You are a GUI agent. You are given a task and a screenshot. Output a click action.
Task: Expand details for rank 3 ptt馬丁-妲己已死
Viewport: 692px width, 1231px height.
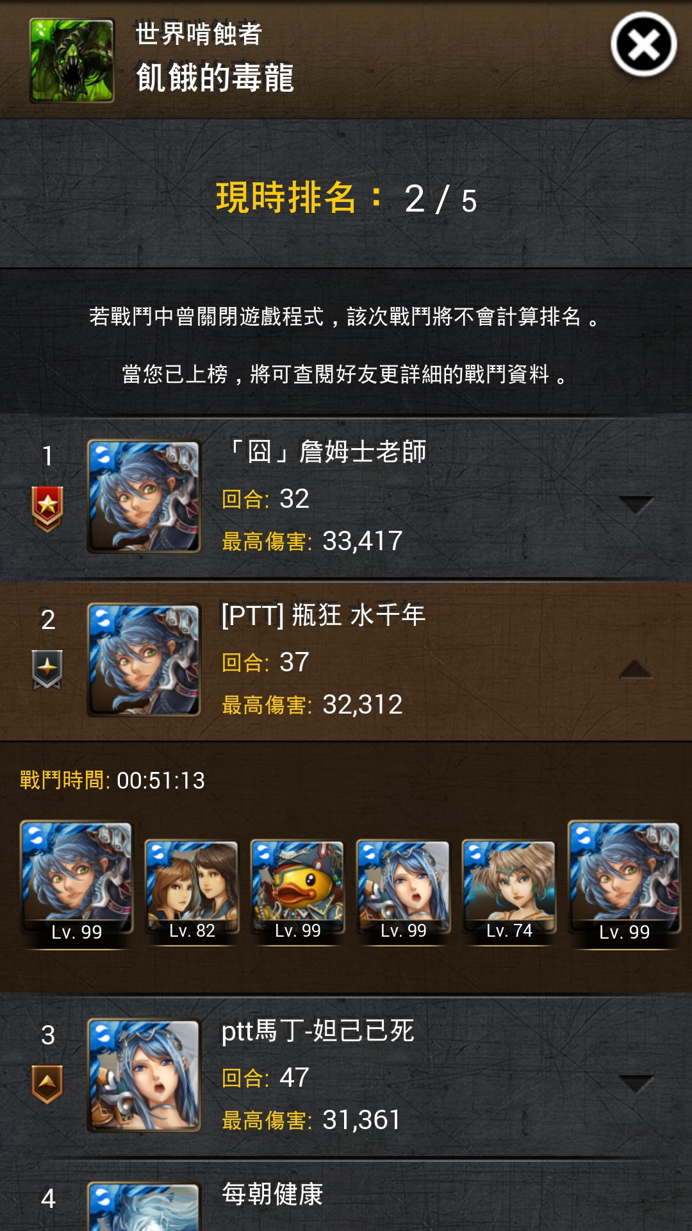[636, 1084]
